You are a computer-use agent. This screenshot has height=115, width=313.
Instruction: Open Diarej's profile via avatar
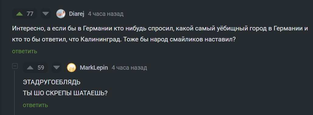(x=61, y=14)
